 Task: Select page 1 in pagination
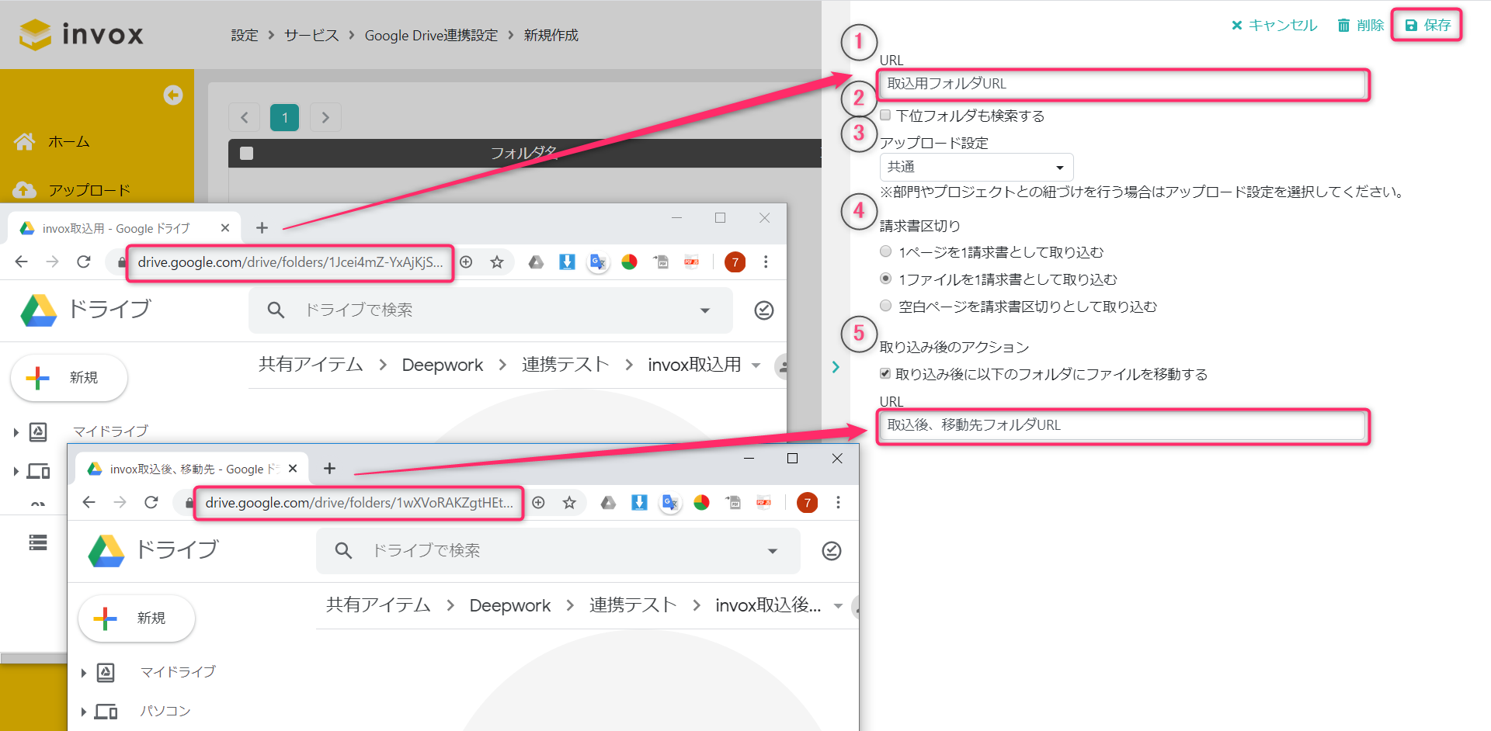click(x=285, y=117)
